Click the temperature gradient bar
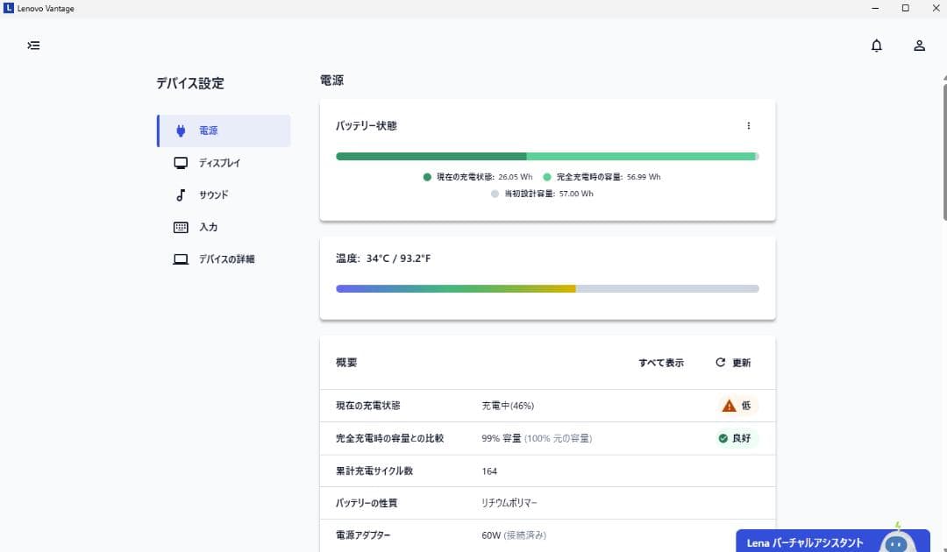The width and height of the screenshot is (947, 552). pos(546,288)
